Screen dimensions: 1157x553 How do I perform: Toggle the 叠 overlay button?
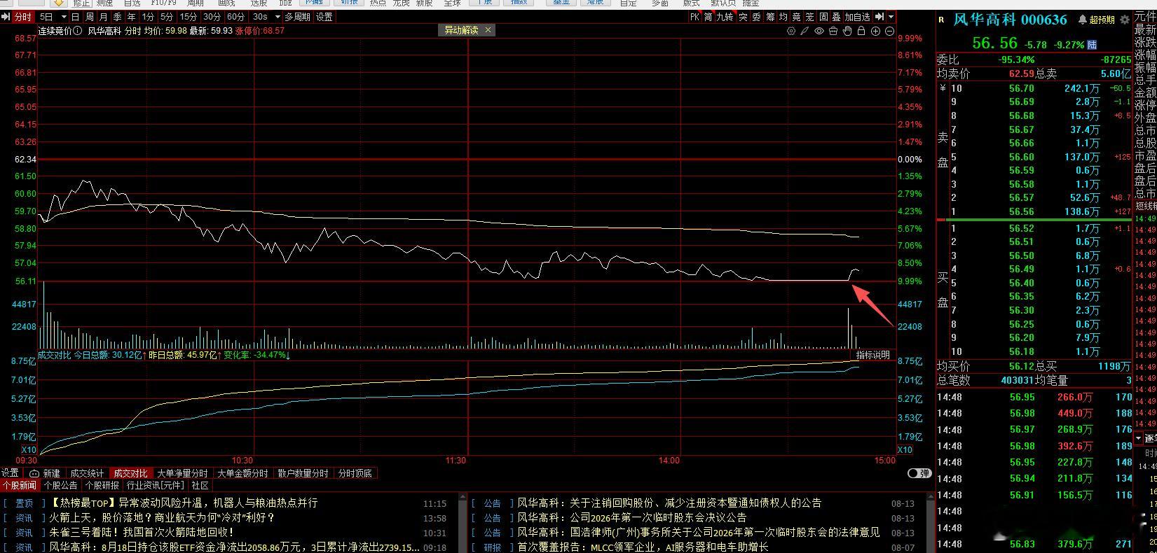837,17
